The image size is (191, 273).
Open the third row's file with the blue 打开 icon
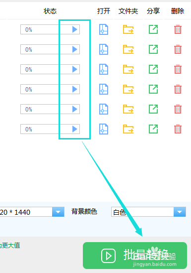(x=104, y=69)
